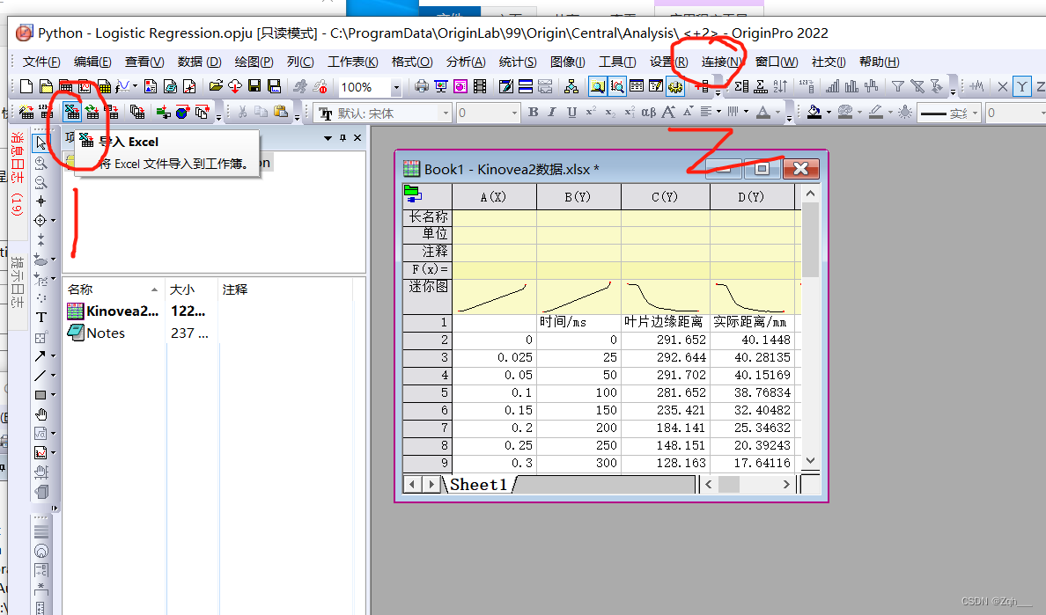This screenshot has height=615, width=1046.
Task: Sort by 名称 column header
Action: 114,289
